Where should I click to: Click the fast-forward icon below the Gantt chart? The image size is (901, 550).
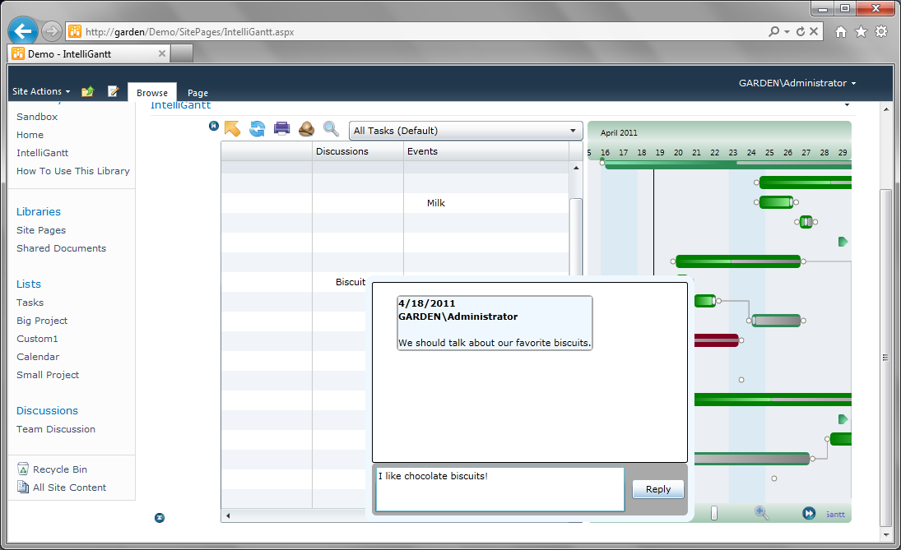coord(809,513)
